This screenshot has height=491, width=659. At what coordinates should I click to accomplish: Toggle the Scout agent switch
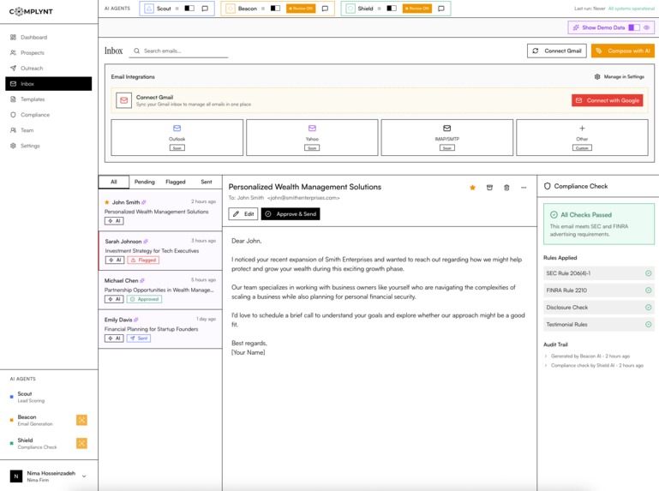pos(189,9)
